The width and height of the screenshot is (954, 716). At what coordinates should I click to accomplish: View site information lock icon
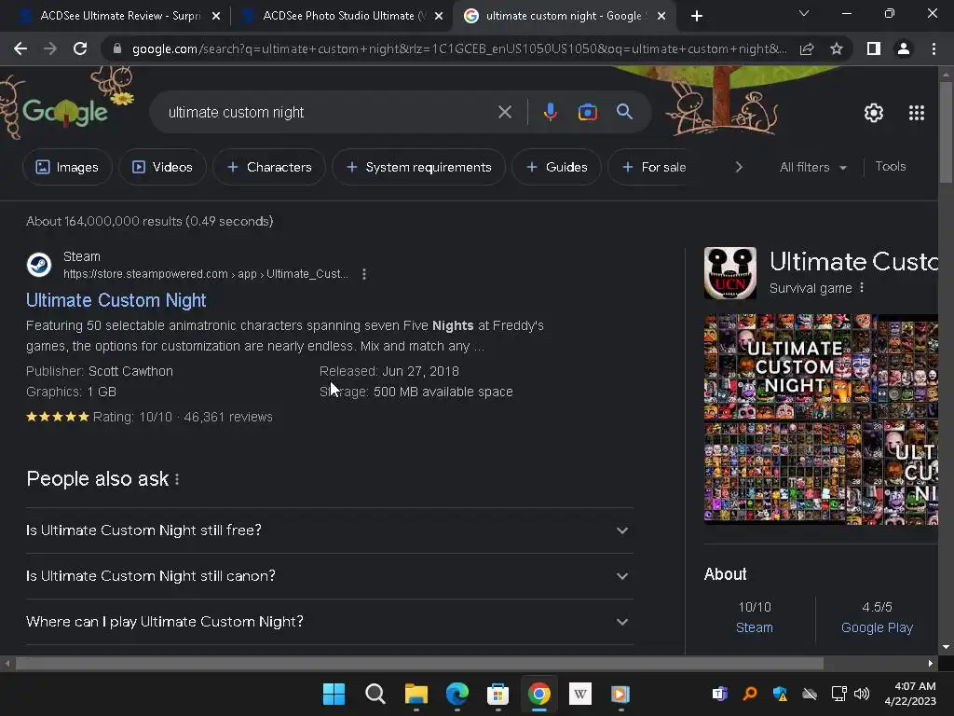click(x=116, y=48)
